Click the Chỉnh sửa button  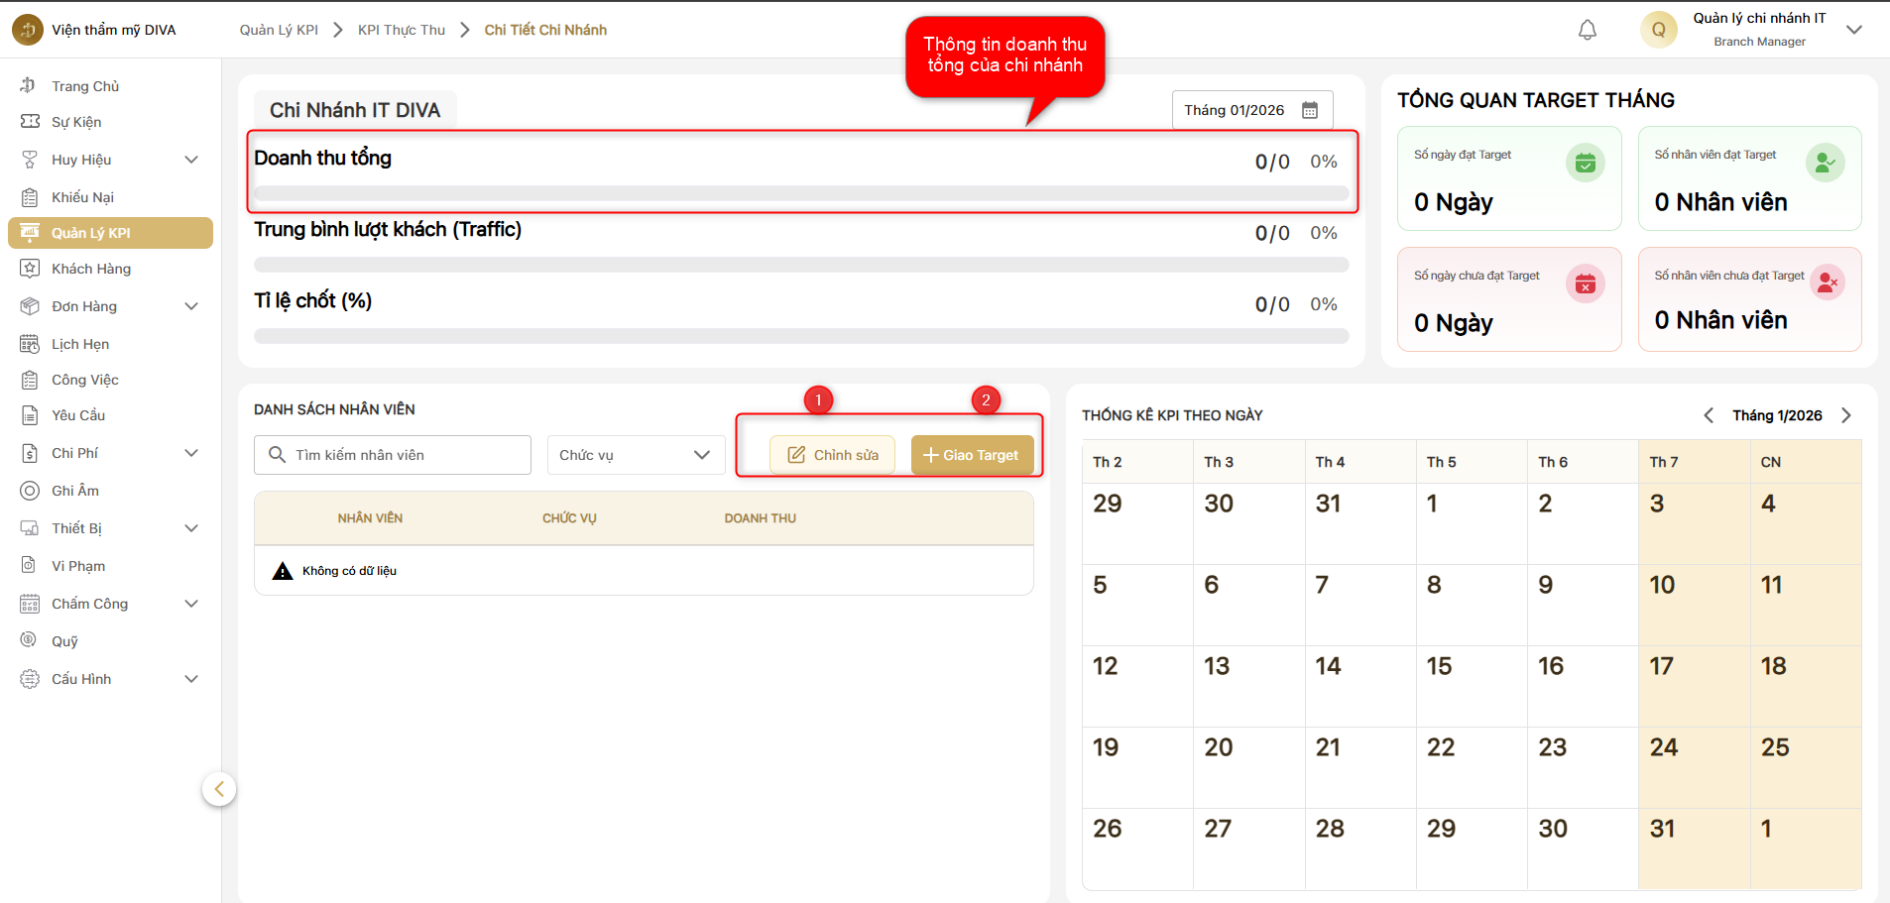833,455
